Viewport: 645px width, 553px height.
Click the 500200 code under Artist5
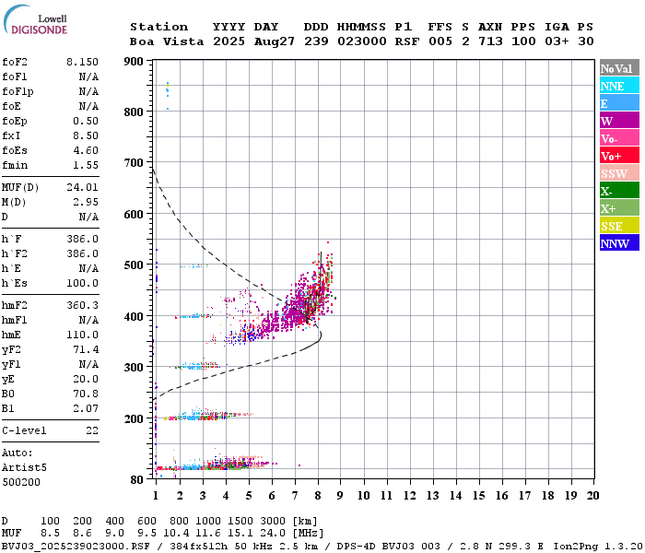(21, 482)
